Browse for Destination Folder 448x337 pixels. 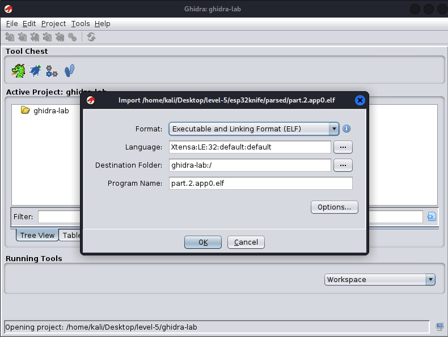pyautogui.click(x=343, y=165)
